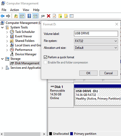Screen dimensions: 121x136
Task: Open the View menu
Action: coord(26,10)
